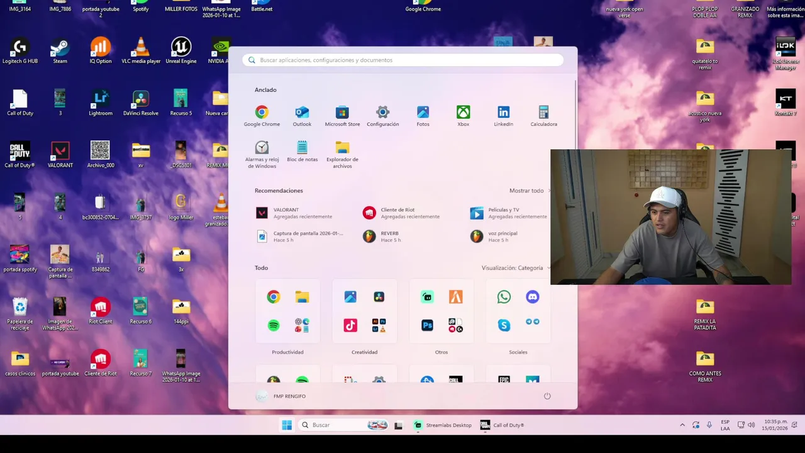Select Logitech G HUB desktop icon
Screen dimensions: 805x453
pyautogui.click(x=20, y=52)
